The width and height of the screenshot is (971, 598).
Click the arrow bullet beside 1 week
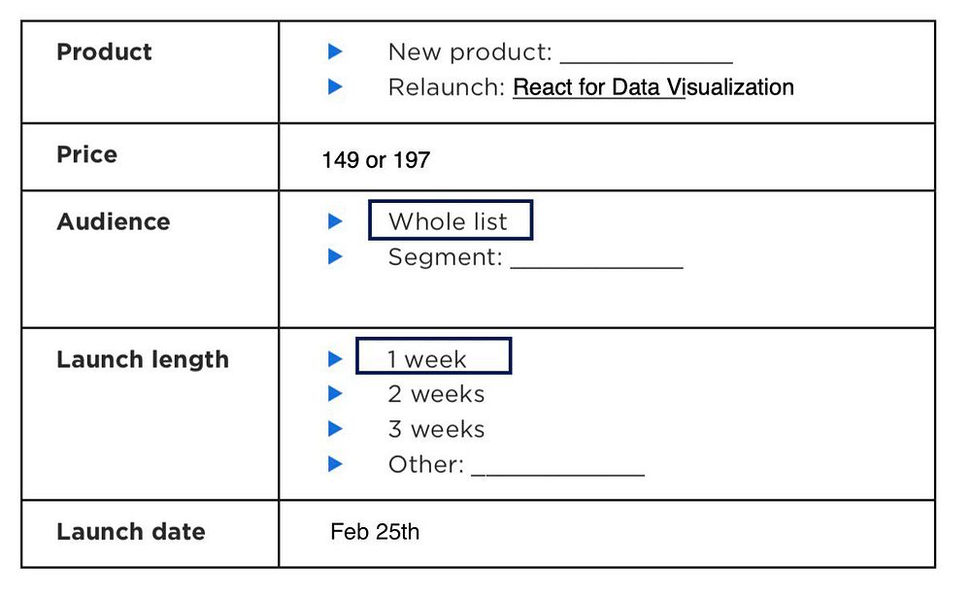pyautogui.click(x=335, y=358)
